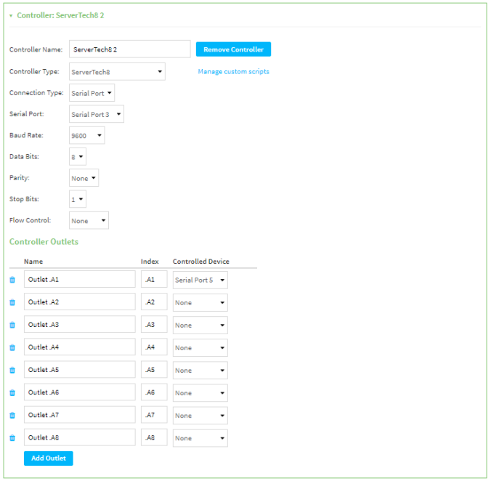Edit the Outlet .A4 name field
Image resolution: width=491 pixels, height=481 pixels.
point(80,347)
